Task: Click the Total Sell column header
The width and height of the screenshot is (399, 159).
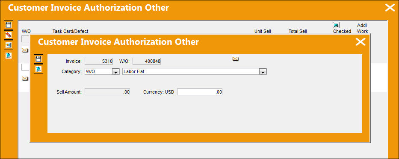Action: point(298,31)
